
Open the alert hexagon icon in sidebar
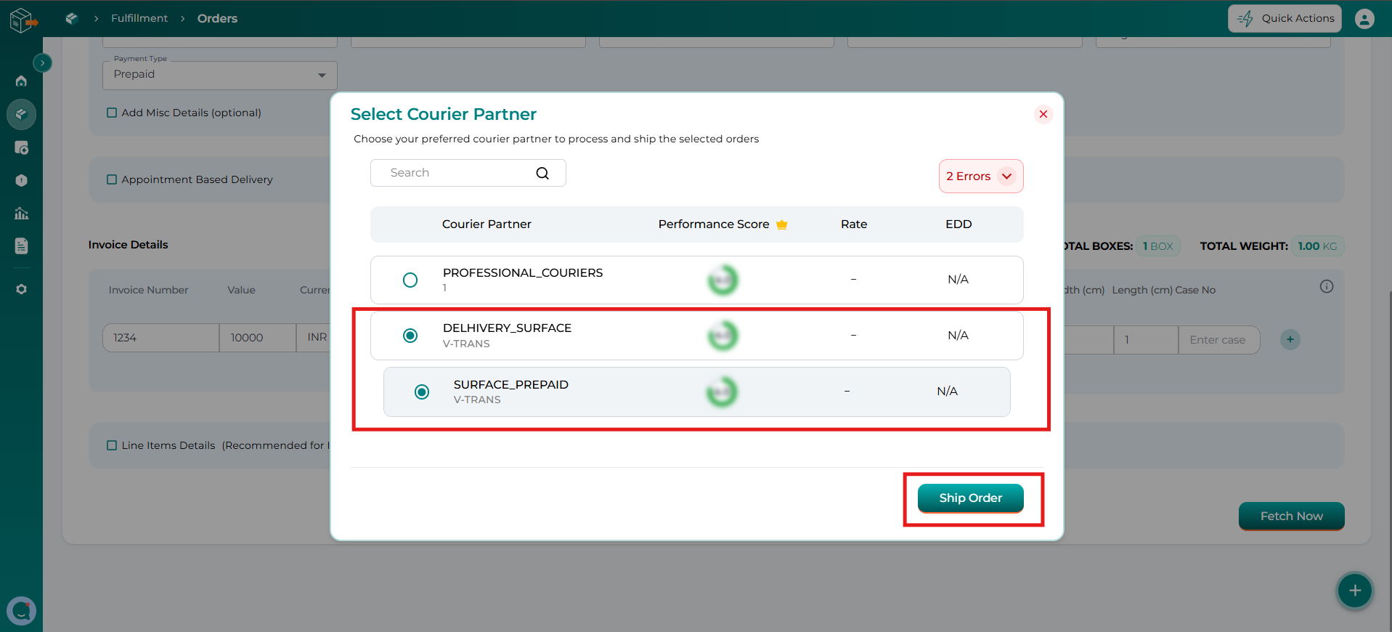(x=21, y=180)
